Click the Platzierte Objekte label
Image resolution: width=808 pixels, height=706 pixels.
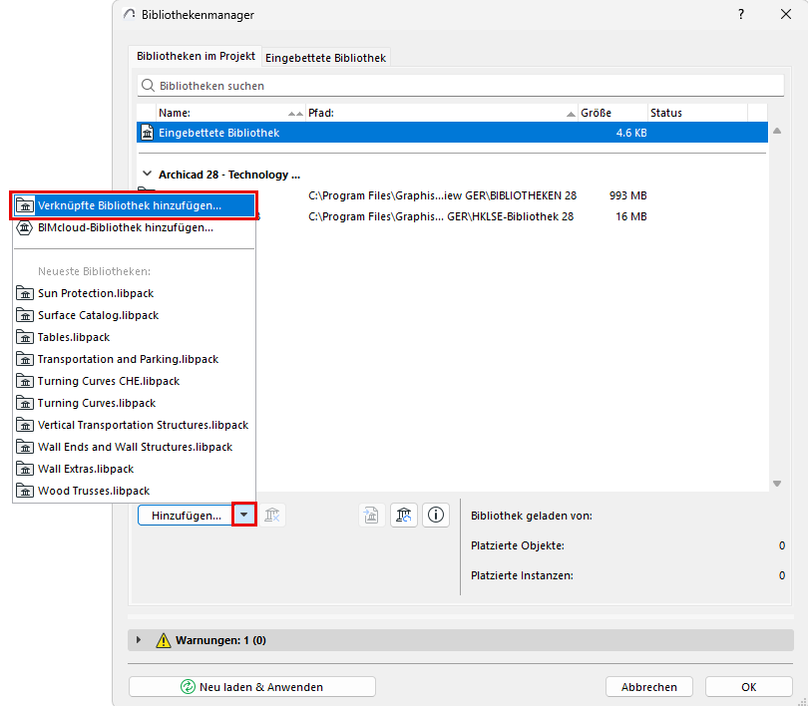[518, 545]
